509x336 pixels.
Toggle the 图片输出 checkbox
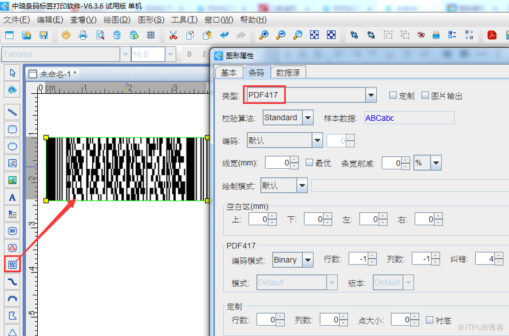pos(425,96)
